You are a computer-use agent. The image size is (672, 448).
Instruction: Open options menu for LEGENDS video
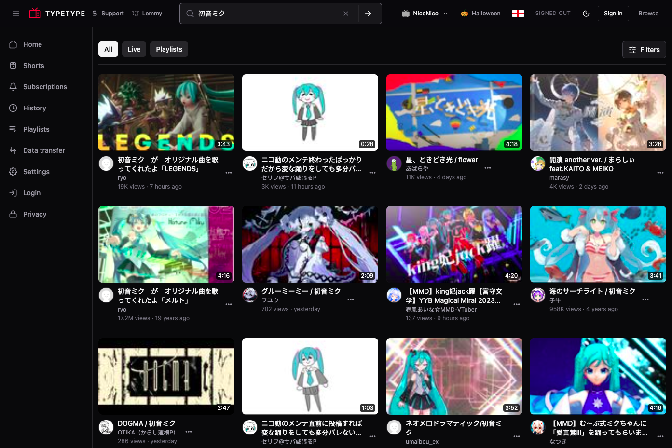229,173
